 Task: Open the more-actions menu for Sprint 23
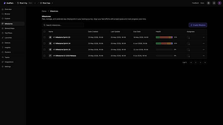point(204,37)
